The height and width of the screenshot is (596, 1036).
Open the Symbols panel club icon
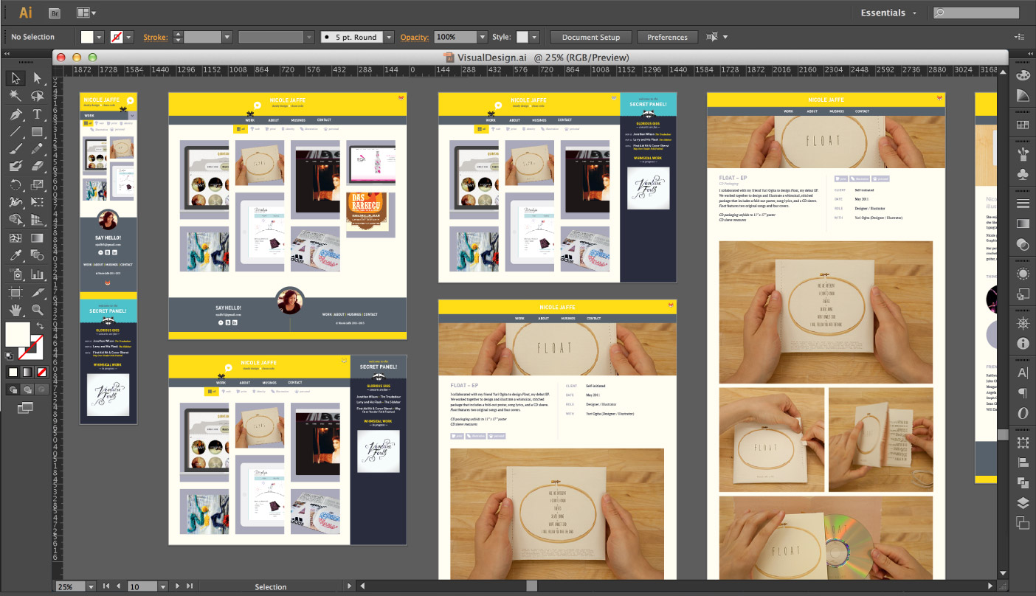[1023, 175]
